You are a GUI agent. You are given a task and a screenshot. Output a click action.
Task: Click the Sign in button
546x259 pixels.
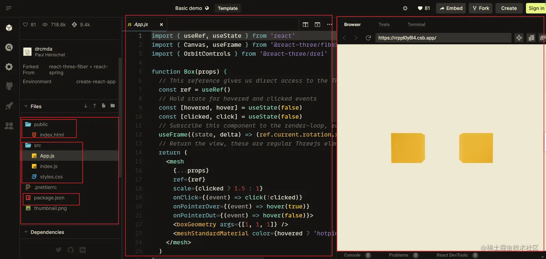pyautogui.click(x=536, y=8)
